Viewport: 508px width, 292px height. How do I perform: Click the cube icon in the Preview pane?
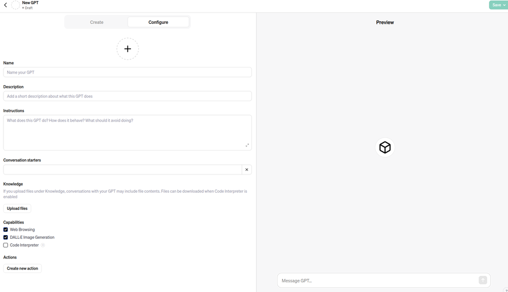[x=385, y=148]
